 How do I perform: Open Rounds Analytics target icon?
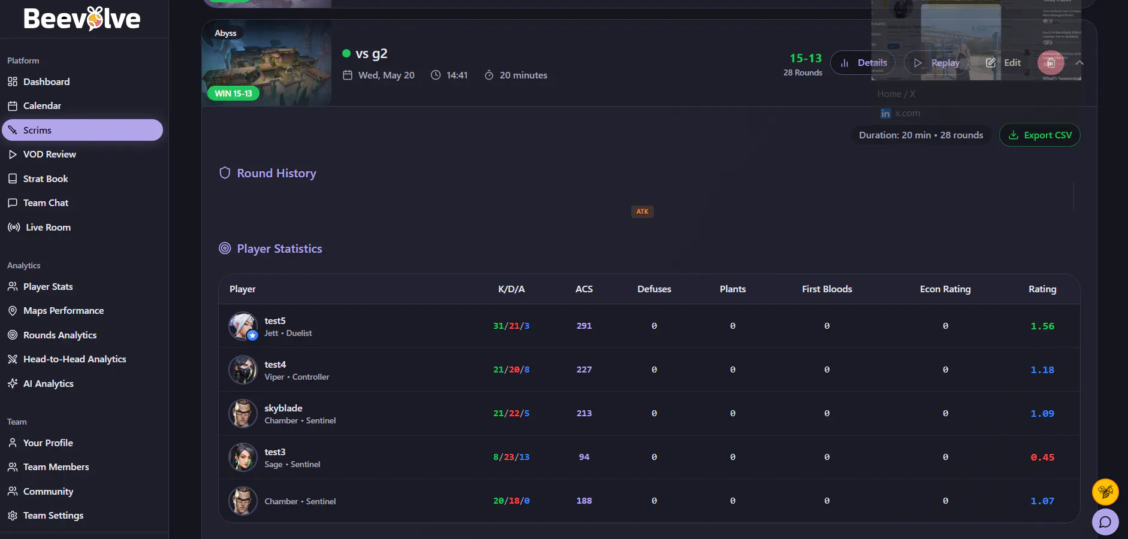pyautogui.click(x=13, y=335)
